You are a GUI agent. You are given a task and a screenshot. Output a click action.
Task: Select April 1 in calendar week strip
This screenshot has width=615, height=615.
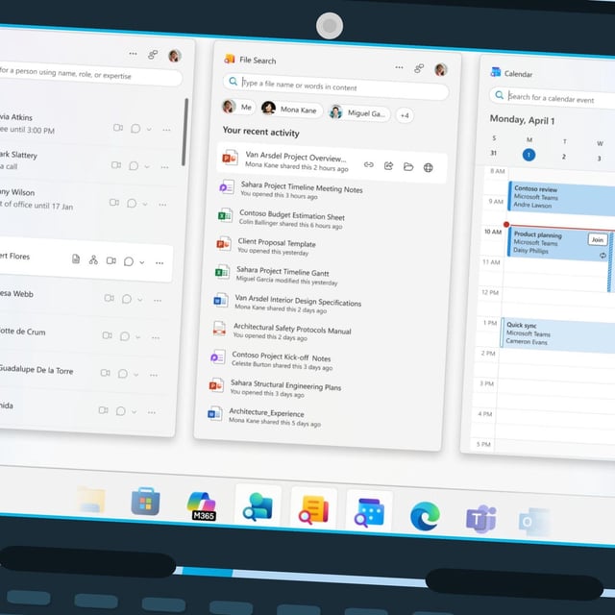(x=529, y=155)
